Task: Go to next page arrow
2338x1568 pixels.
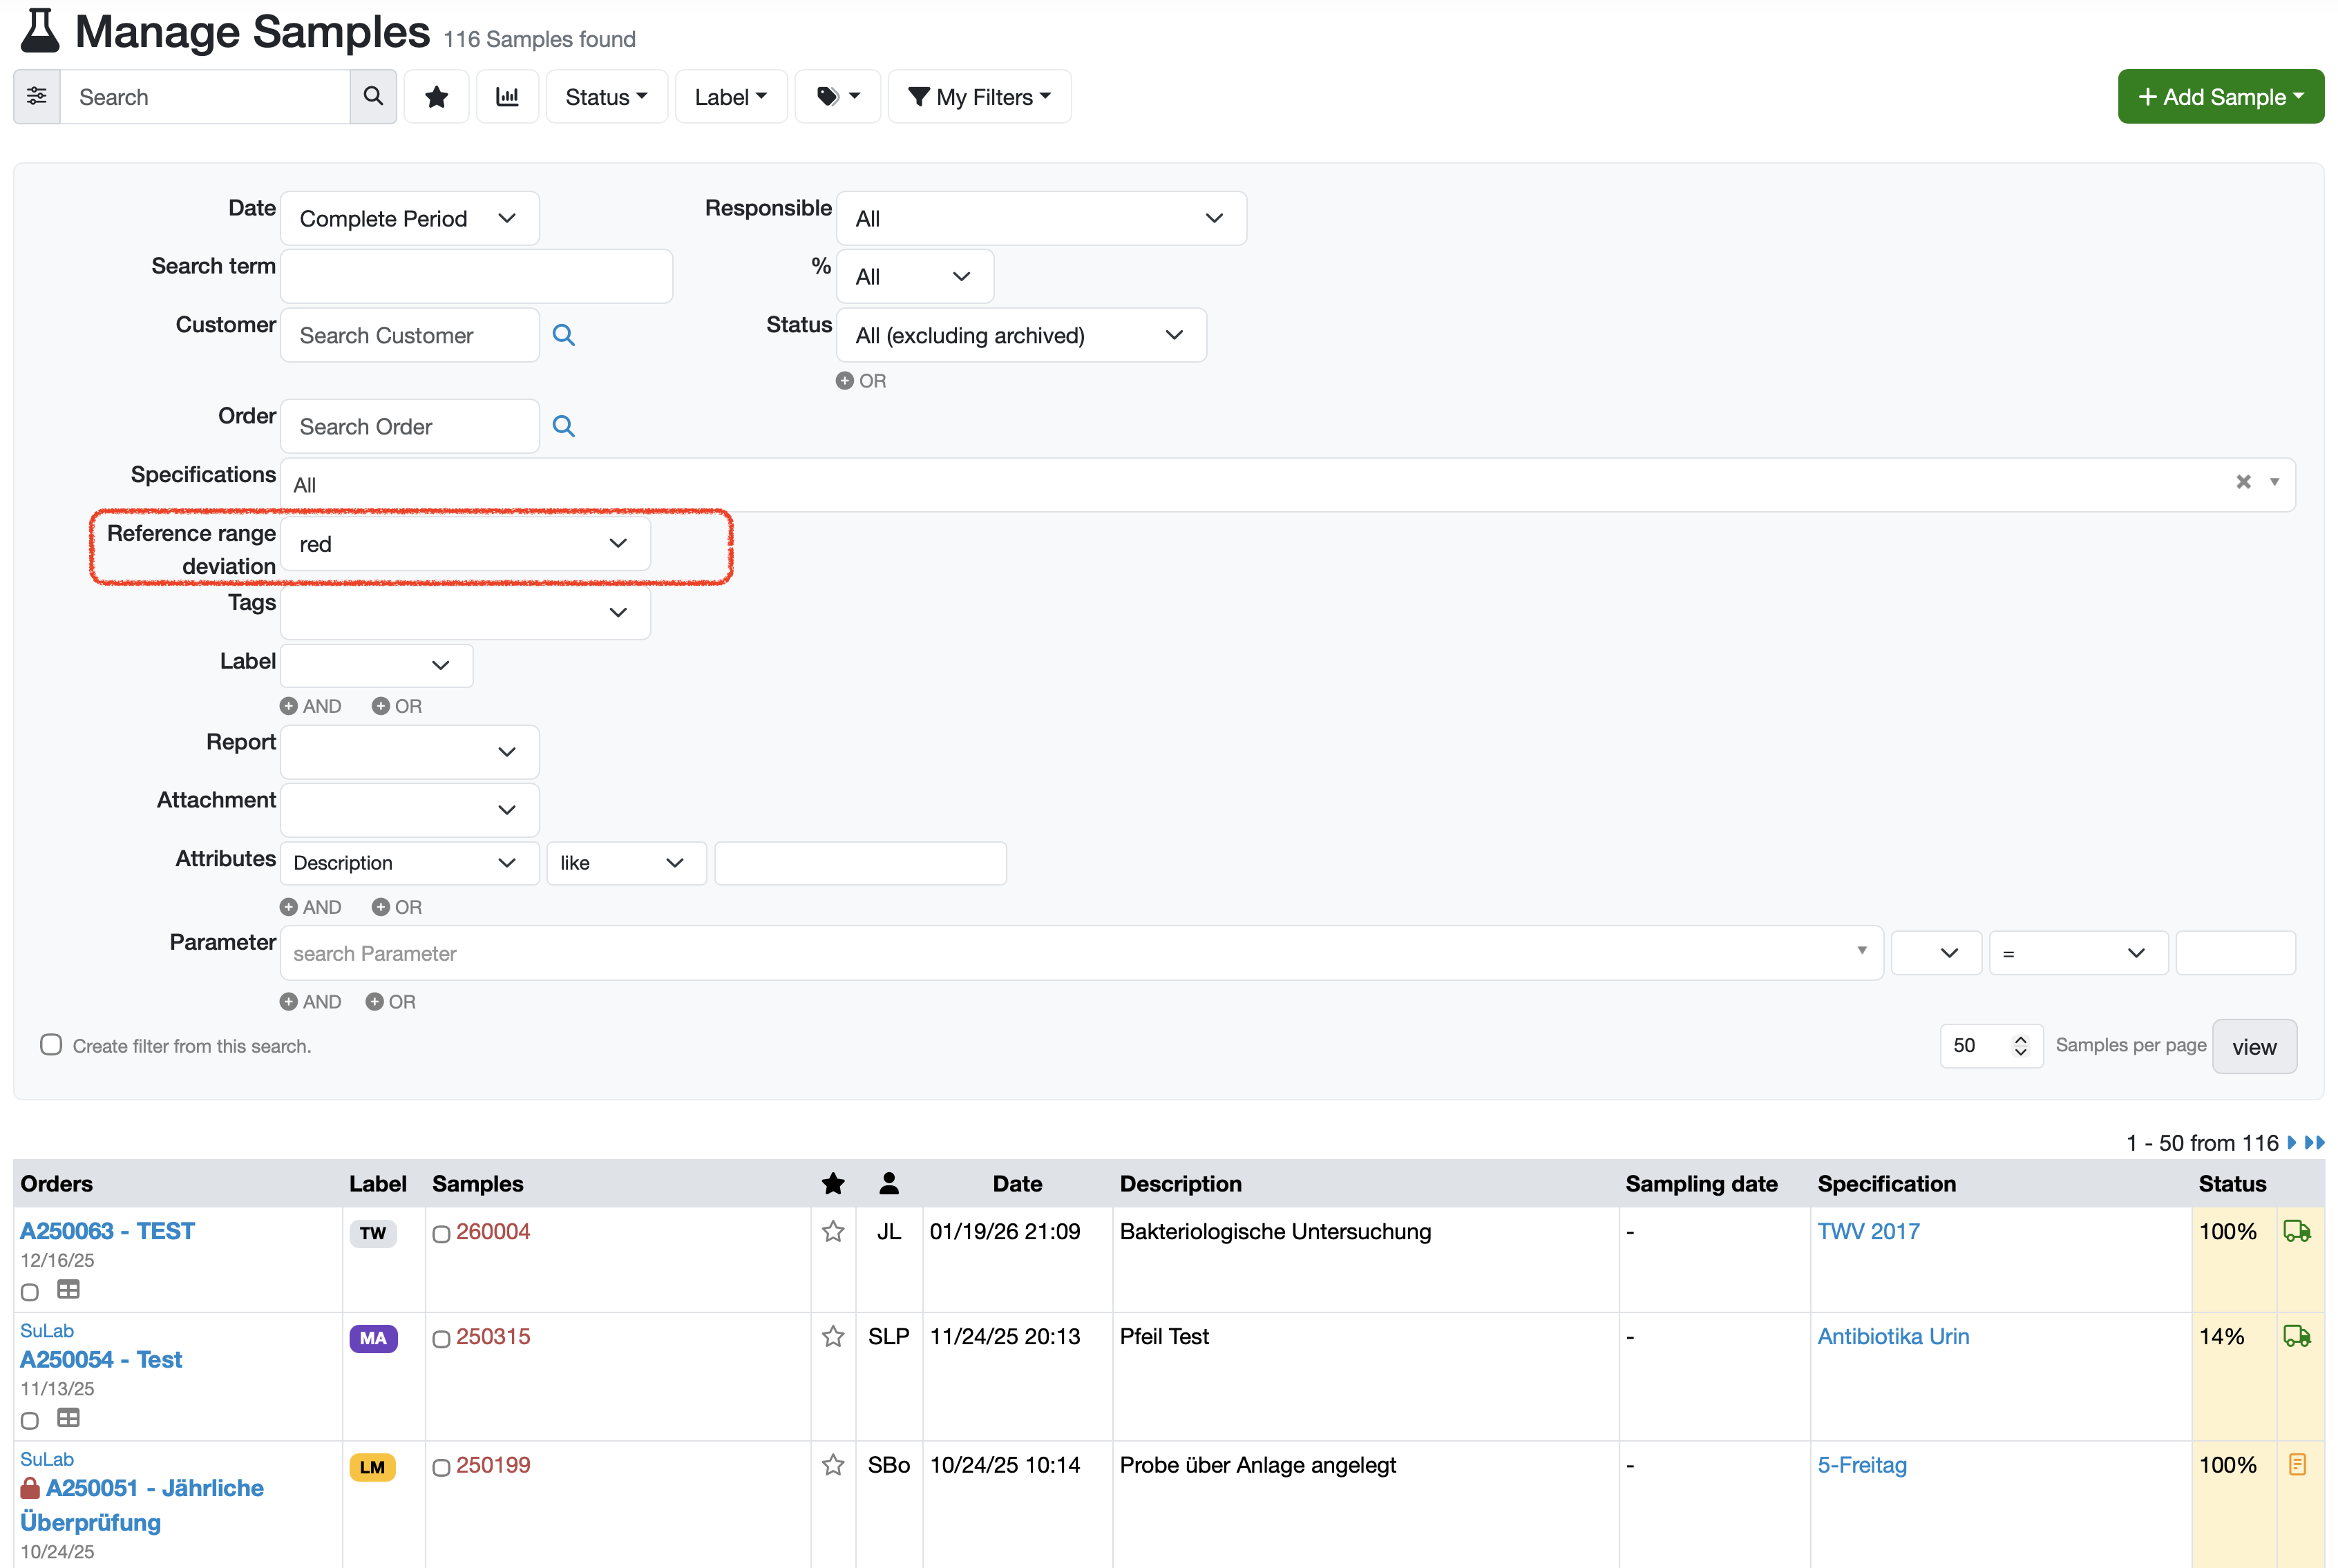Action: [x=2292, y=1142]
